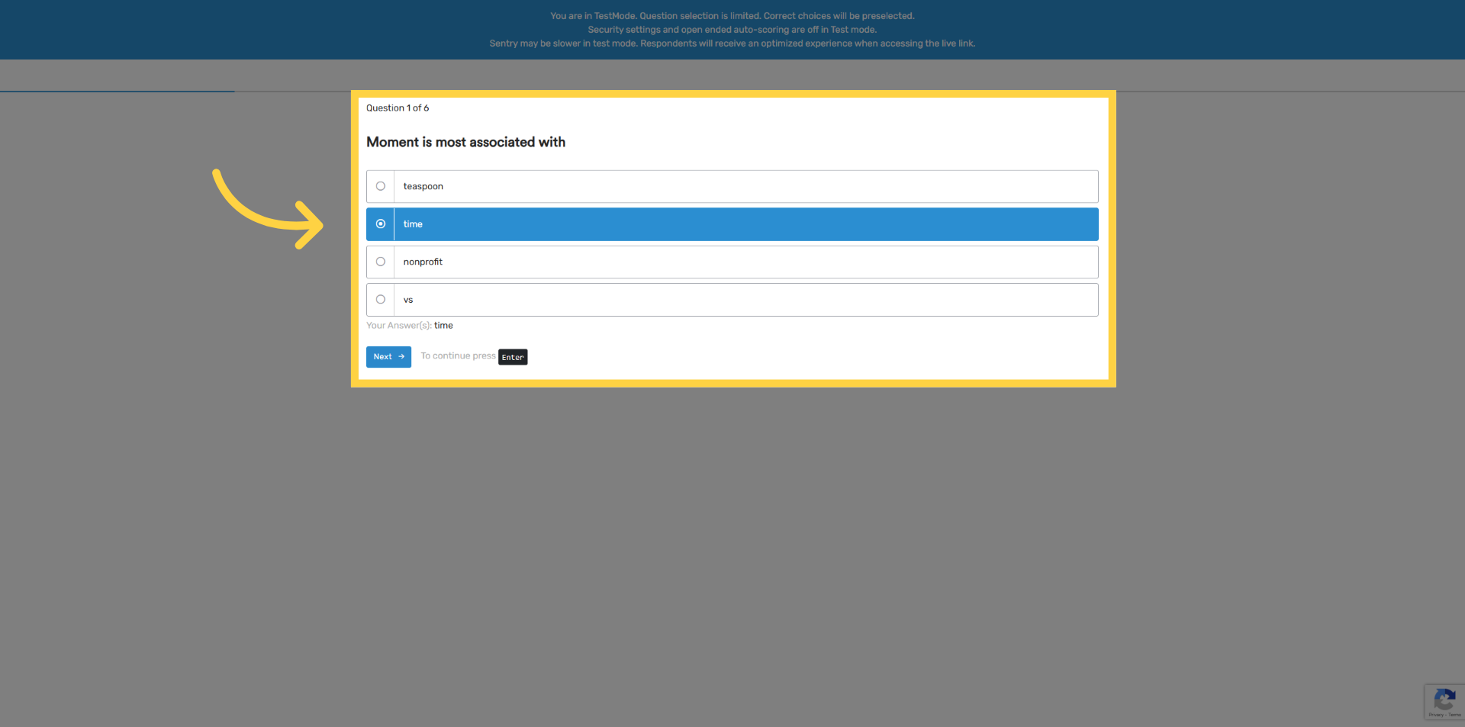Choose the highlighted "time" answer option
Viewport: 1465px width, 727px height.
tap(732, 224)
